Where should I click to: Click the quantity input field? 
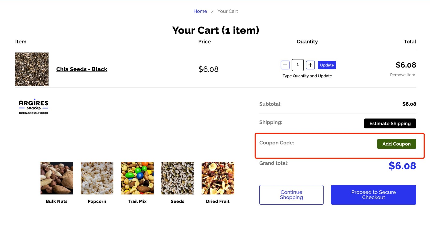pyautogui.click(x=298, y=65)
